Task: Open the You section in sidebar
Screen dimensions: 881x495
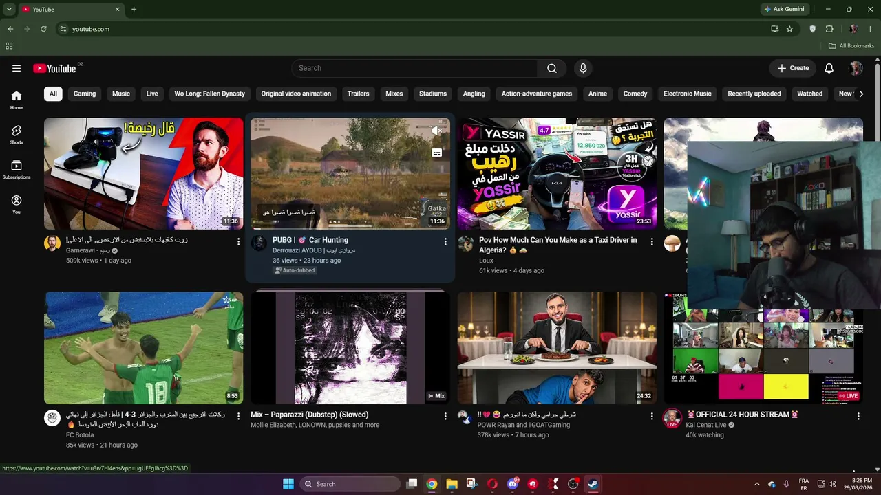Action: click(x=17, y=204)
